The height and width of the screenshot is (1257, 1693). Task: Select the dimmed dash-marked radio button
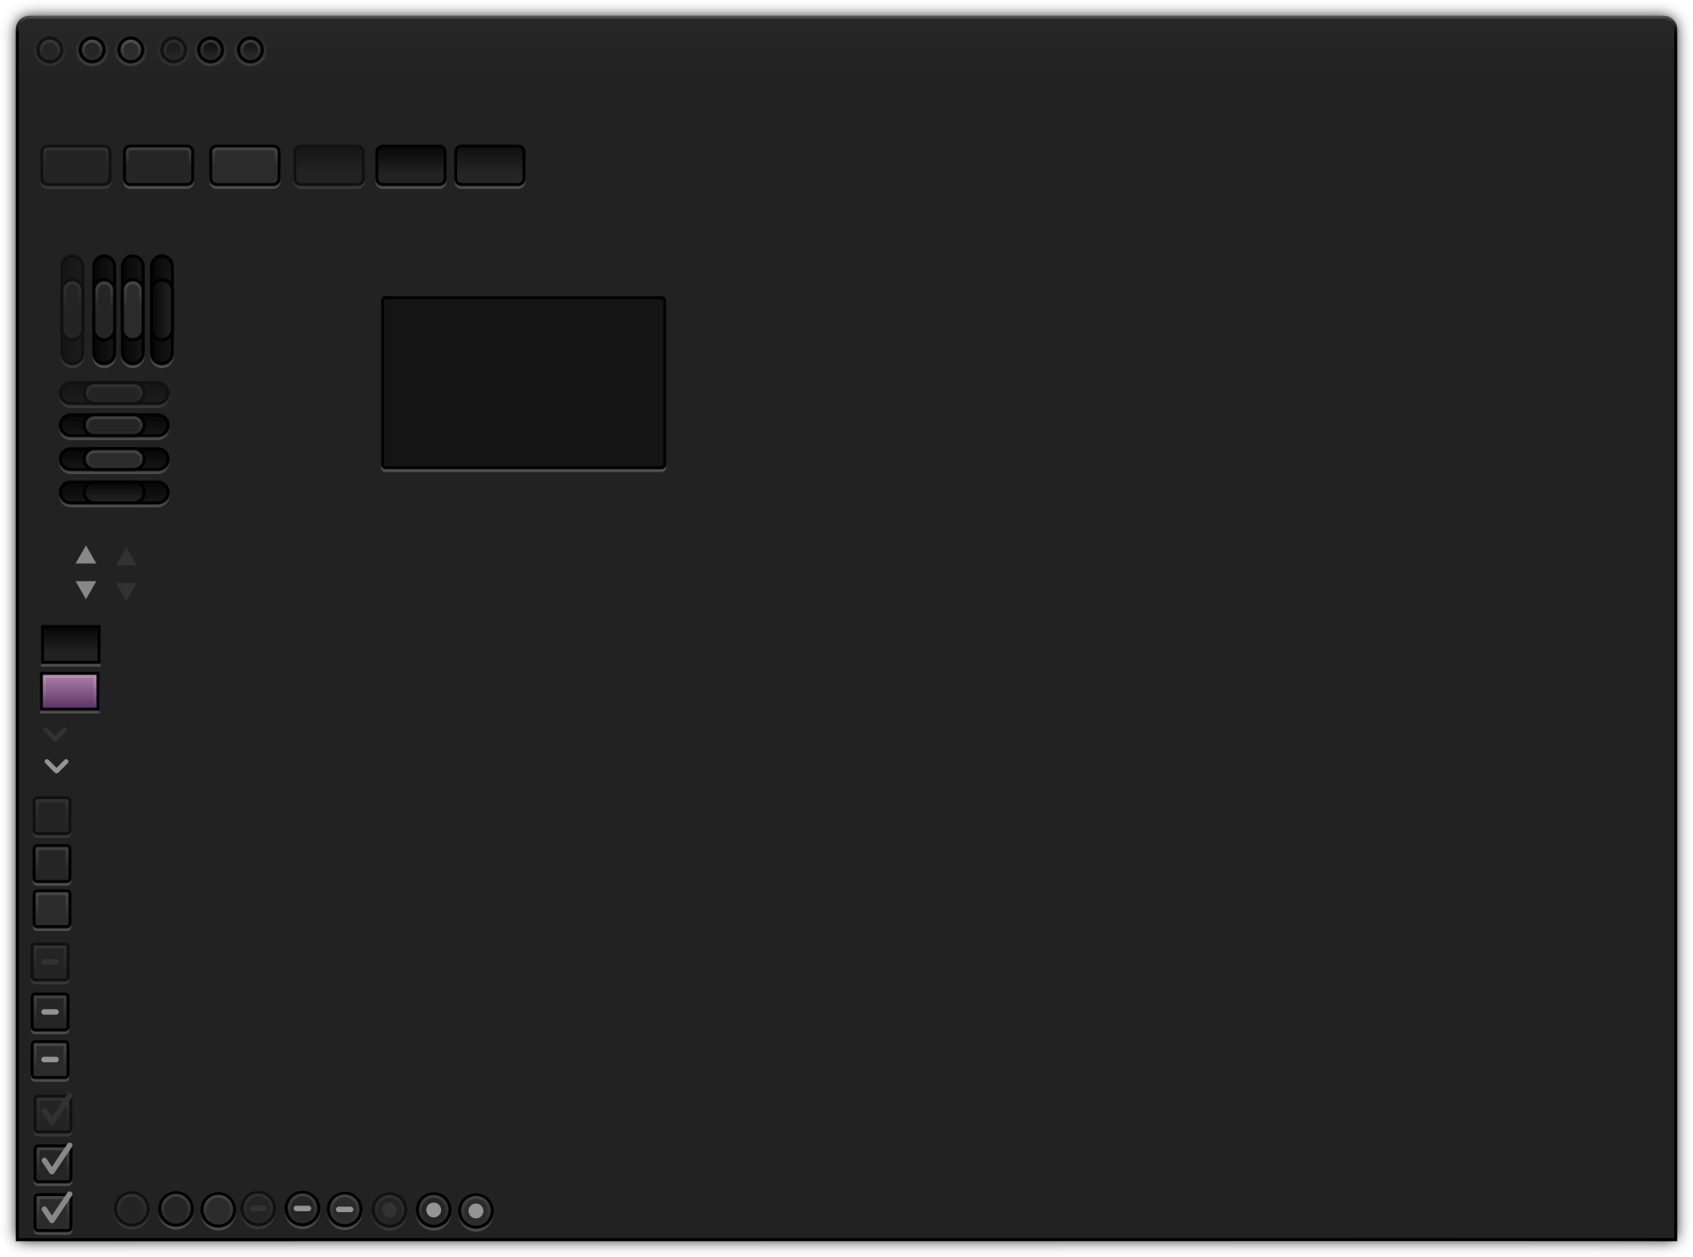pos(259,1209)
